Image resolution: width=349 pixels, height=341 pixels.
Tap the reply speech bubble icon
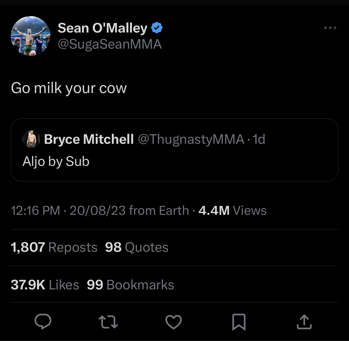pyautogui.click(x=43, y=322)
